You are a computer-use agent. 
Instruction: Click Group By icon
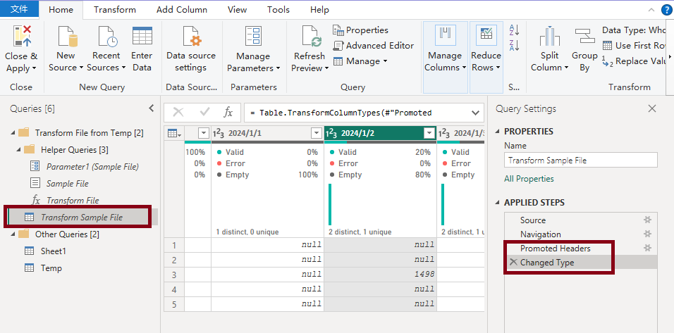[584, 36]
